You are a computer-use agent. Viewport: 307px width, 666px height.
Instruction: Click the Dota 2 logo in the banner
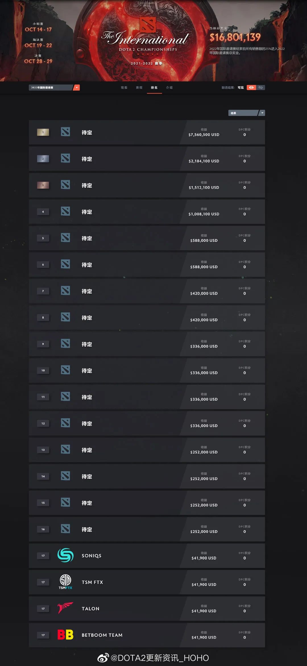[148, 25]
